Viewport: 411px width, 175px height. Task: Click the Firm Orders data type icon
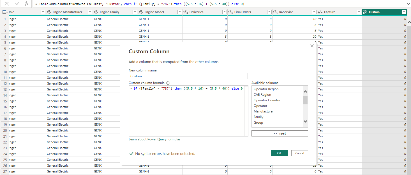tap(230, 12)
